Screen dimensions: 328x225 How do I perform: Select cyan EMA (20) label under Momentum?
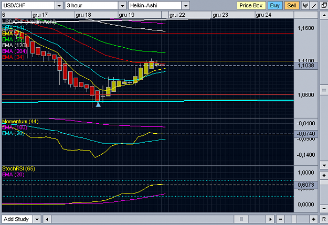coord(13,133)
